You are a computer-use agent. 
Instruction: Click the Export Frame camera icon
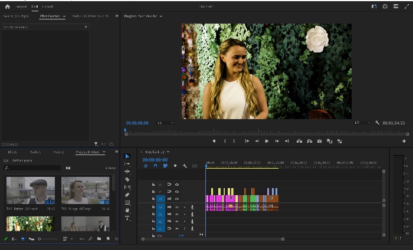pyautogui.click(x=319, y=142)
